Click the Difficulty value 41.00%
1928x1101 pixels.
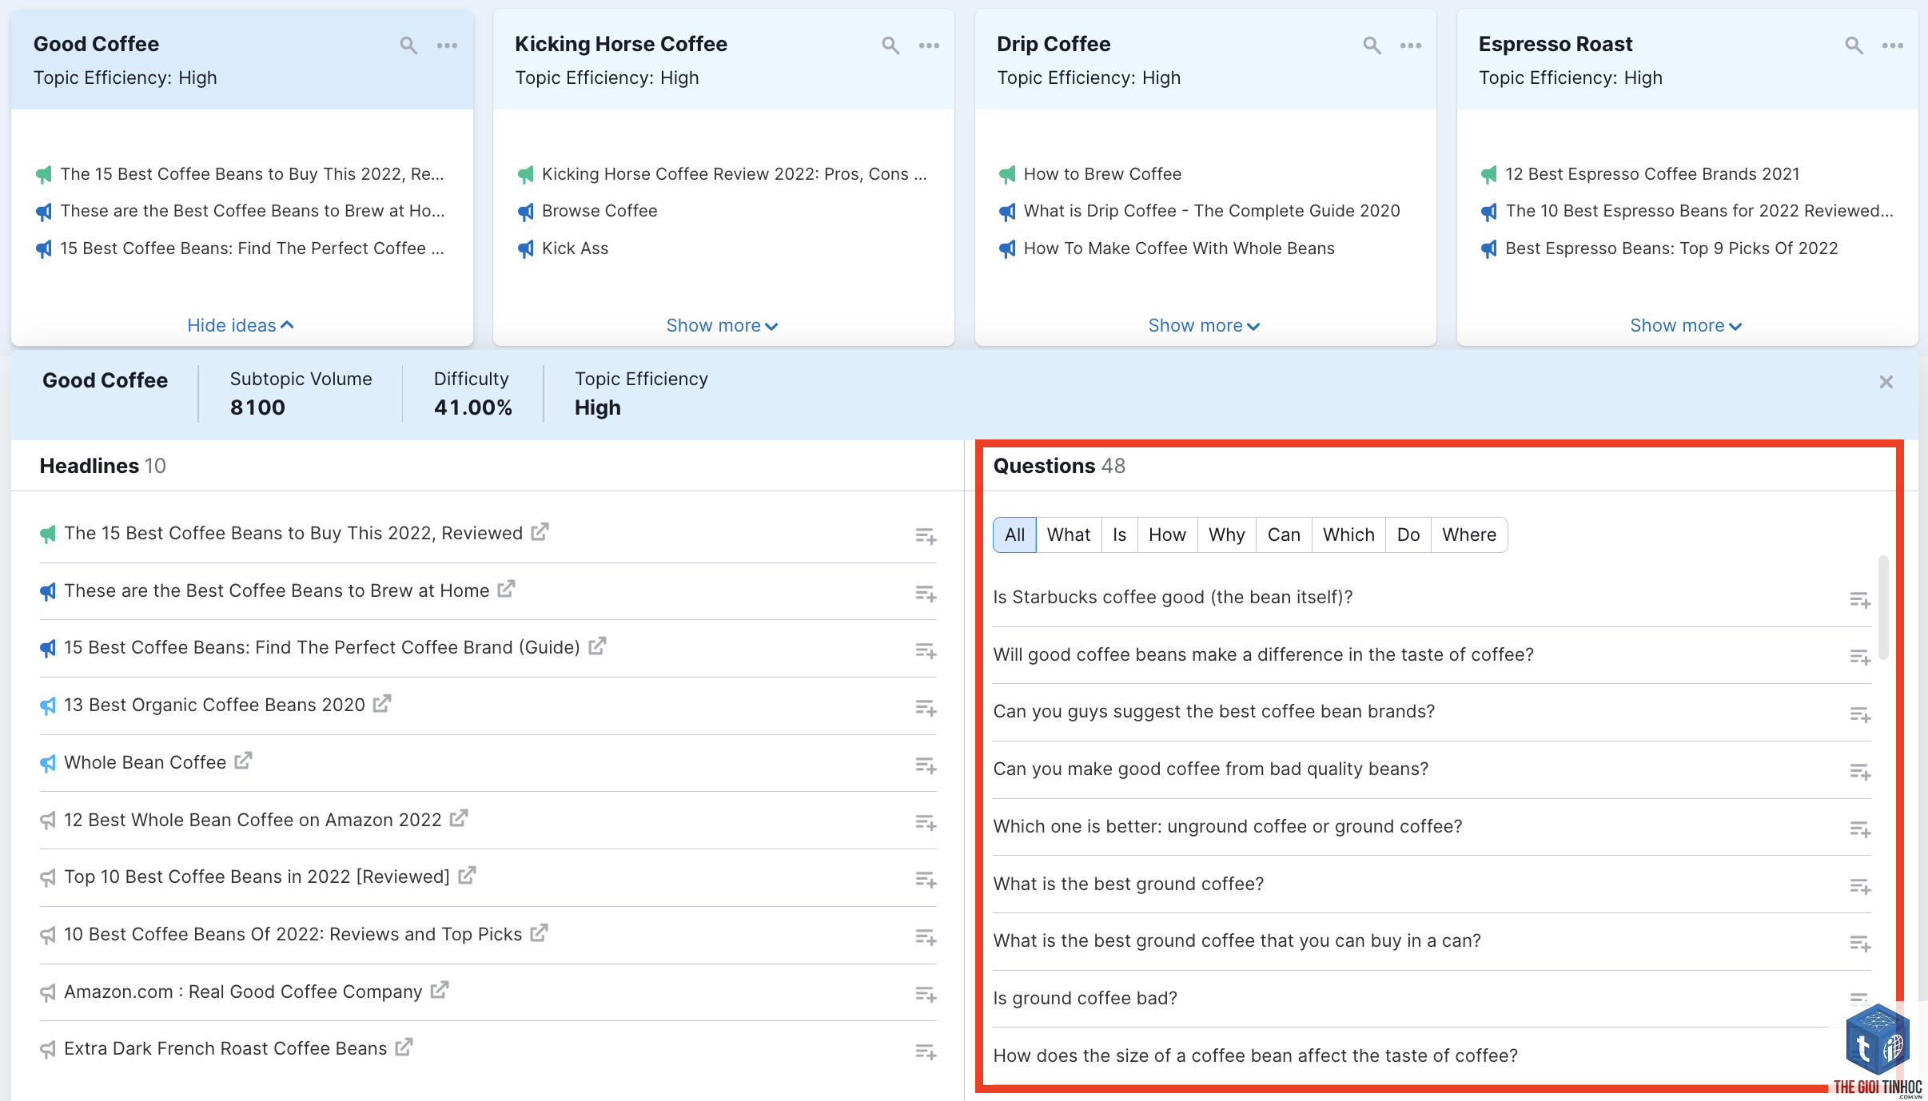[x=472, y=407]
